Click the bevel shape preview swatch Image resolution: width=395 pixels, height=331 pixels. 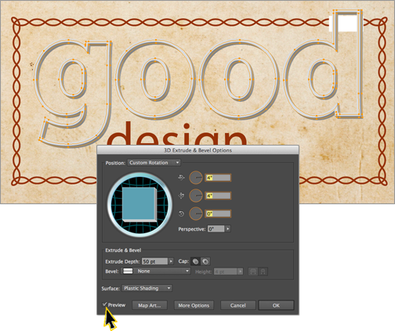128,272
